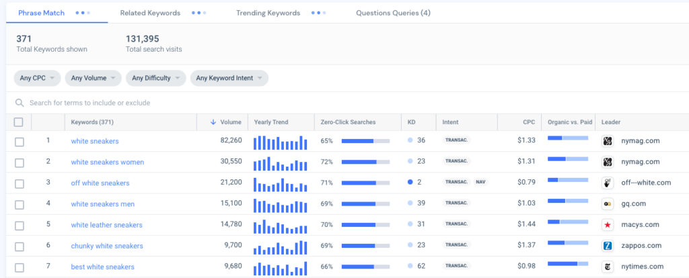Switch to the Related Keywords tab
This screenshot has width=689, height=278.
coord(150,13)
